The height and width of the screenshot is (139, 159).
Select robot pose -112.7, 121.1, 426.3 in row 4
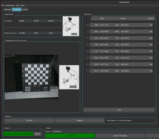[101, 51]
